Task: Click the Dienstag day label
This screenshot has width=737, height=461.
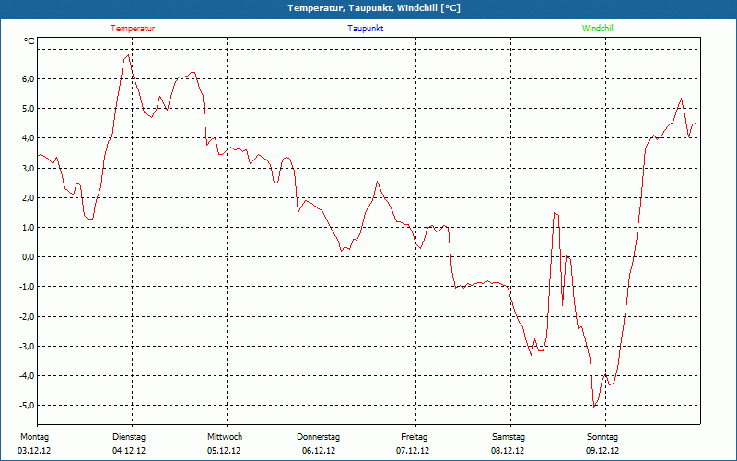Action: pyautogui.click(x=129, y=437)
